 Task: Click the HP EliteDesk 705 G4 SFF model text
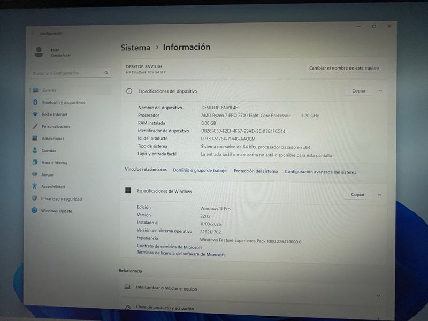click(146, 72)
